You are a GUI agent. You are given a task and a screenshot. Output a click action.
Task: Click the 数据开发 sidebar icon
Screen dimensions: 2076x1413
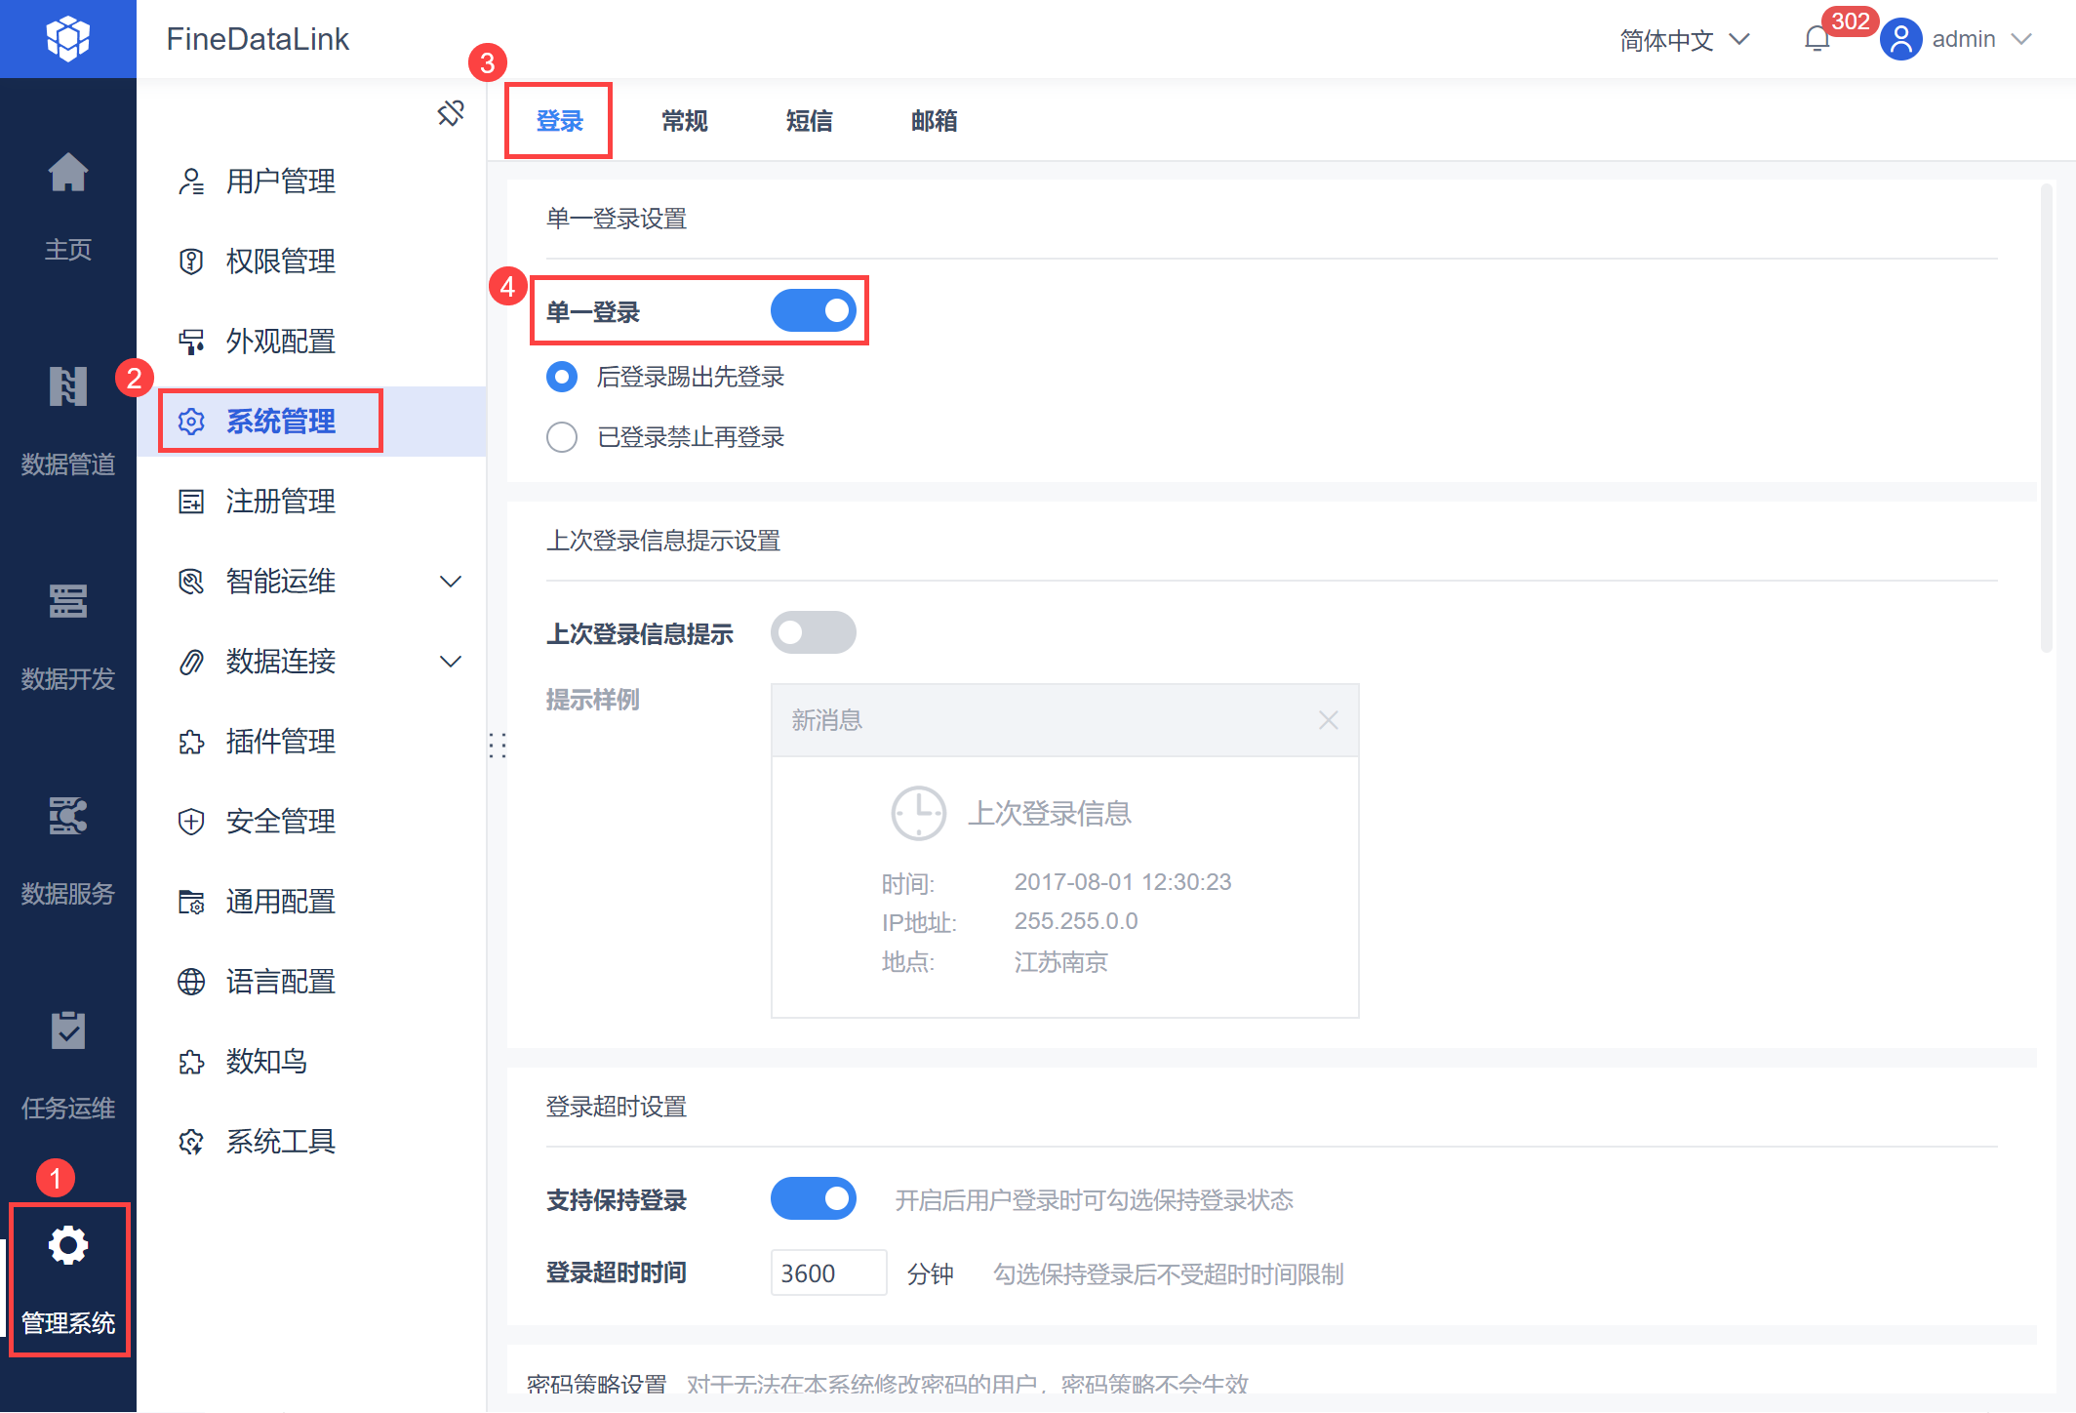click(x=67, y=602)
